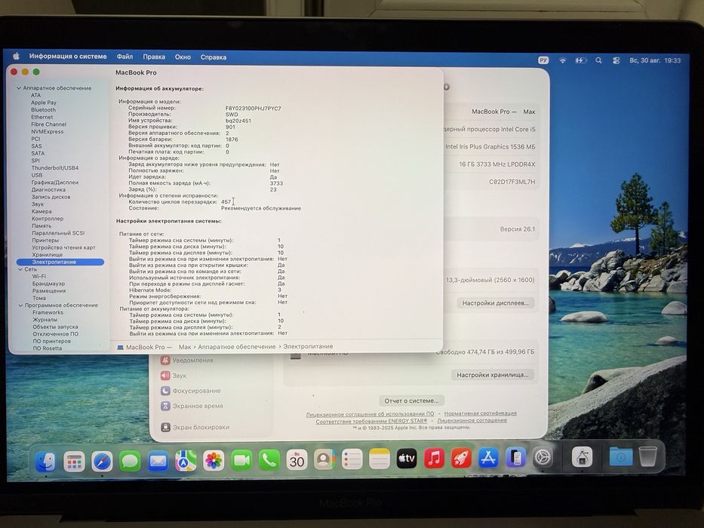Open the Launchpad apps grid icon

[74, 462]
